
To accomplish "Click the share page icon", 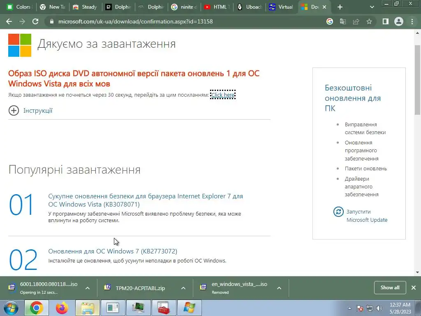I will pos(356,21).
